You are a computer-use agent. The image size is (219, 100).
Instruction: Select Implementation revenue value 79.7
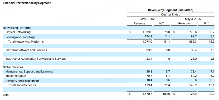149,76
